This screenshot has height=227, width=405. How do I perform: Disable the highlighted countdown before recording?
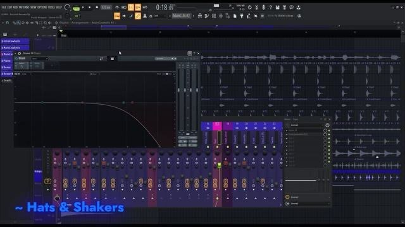(131, 8)
